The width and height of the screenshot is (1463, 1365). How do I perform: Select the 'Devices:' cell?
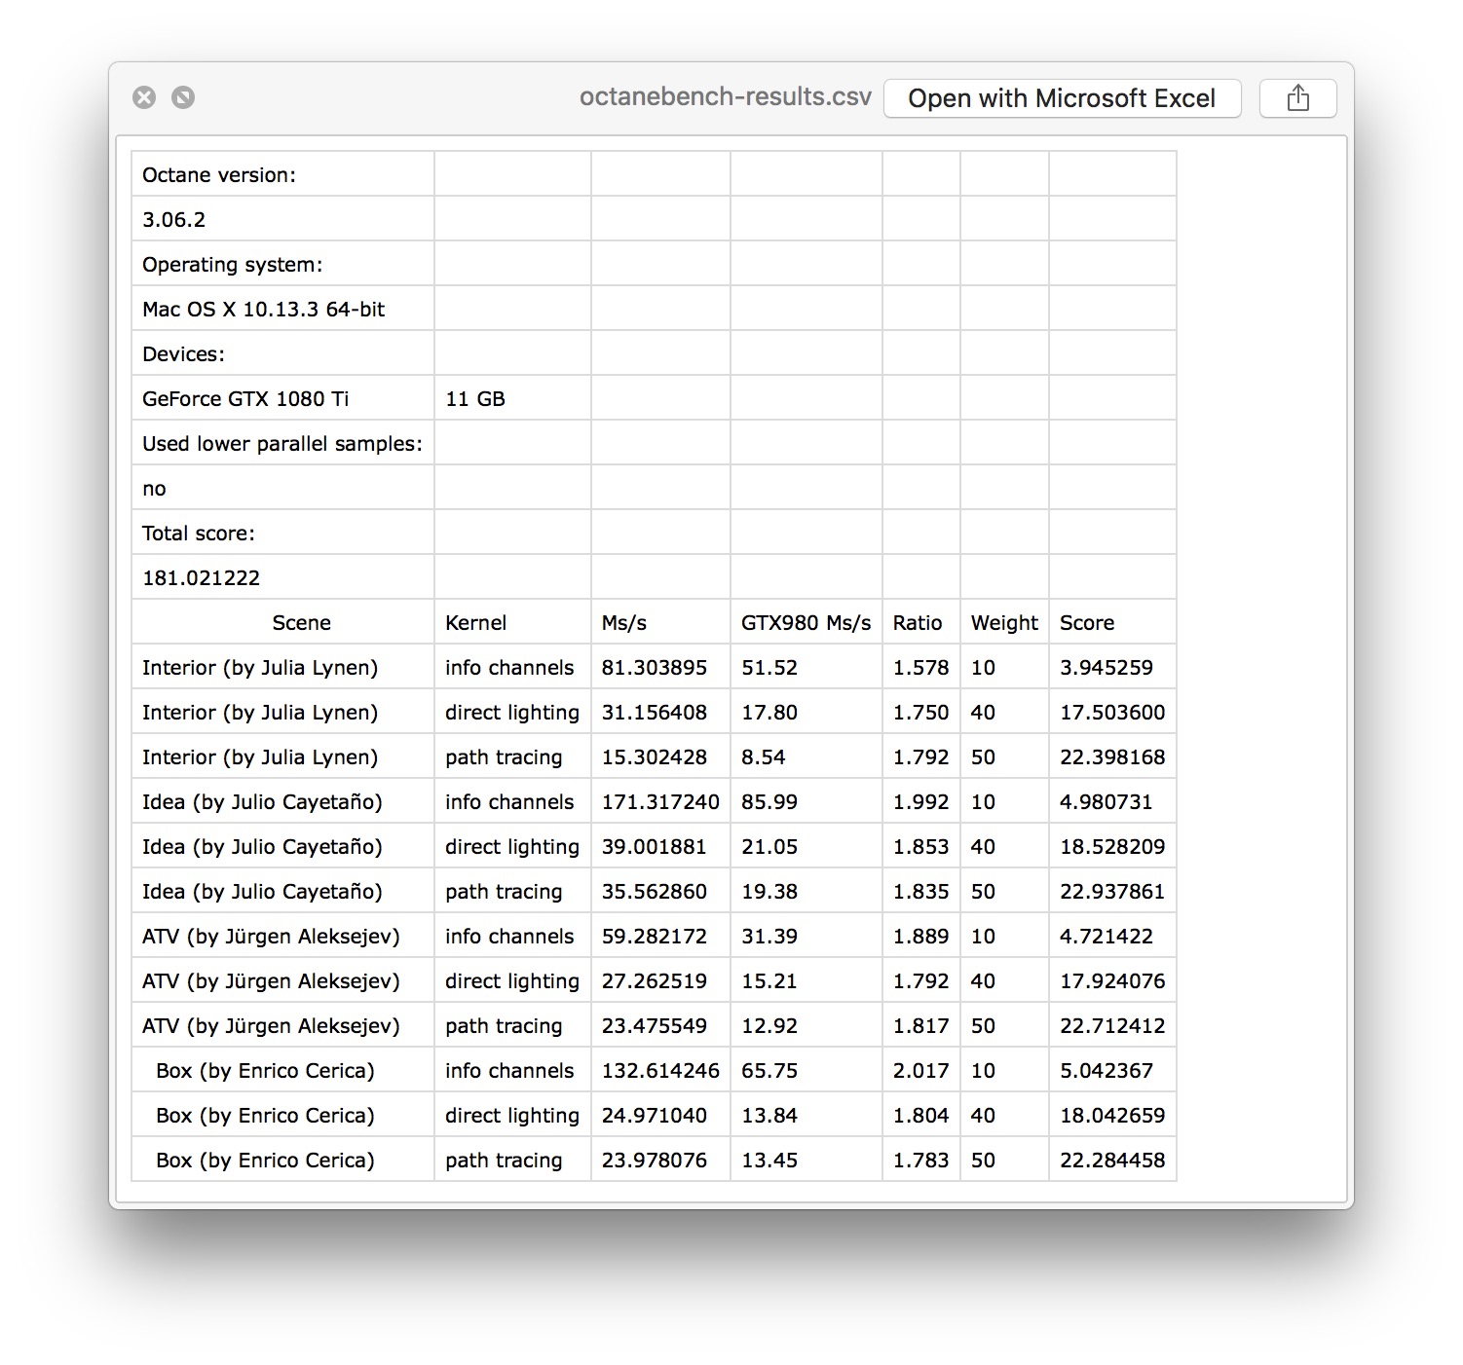[282, 353]
